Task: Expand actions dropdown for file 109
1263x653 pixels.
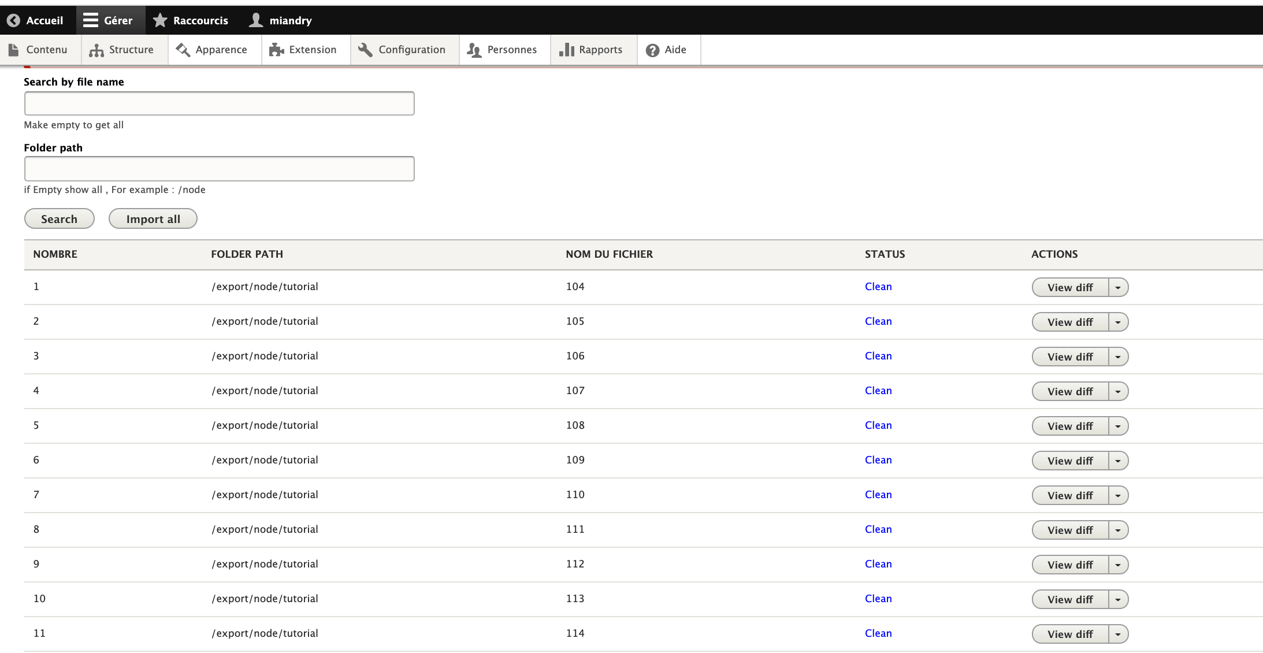Action: (x=1118, y=461)
